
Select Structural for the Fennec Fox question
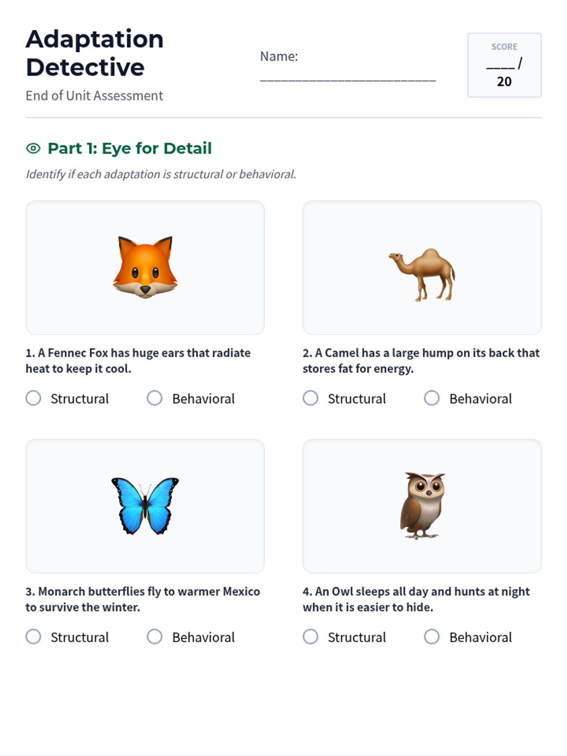pyautogui.click(x=34, y=398)
